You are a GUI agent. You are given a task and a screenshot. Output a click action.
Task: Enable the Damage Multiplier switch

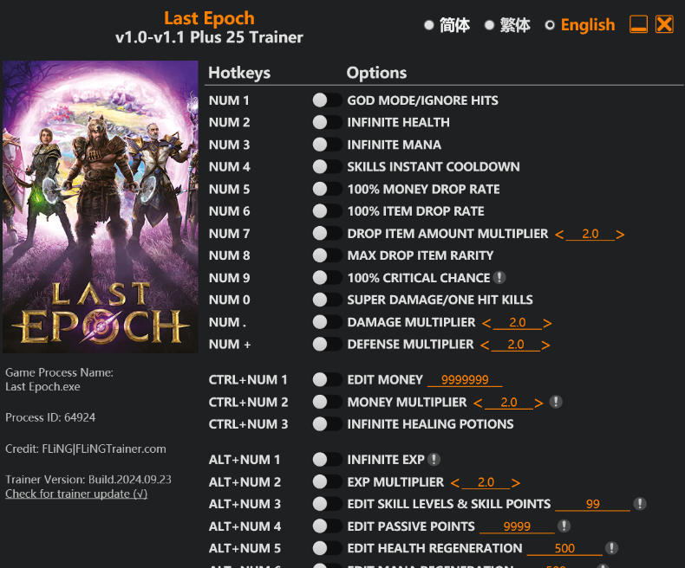[327, 322]
